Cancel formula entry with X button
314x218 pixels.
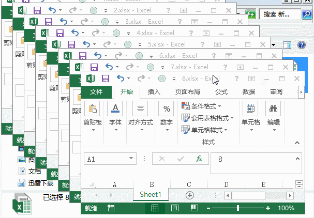tap(162, 159)
